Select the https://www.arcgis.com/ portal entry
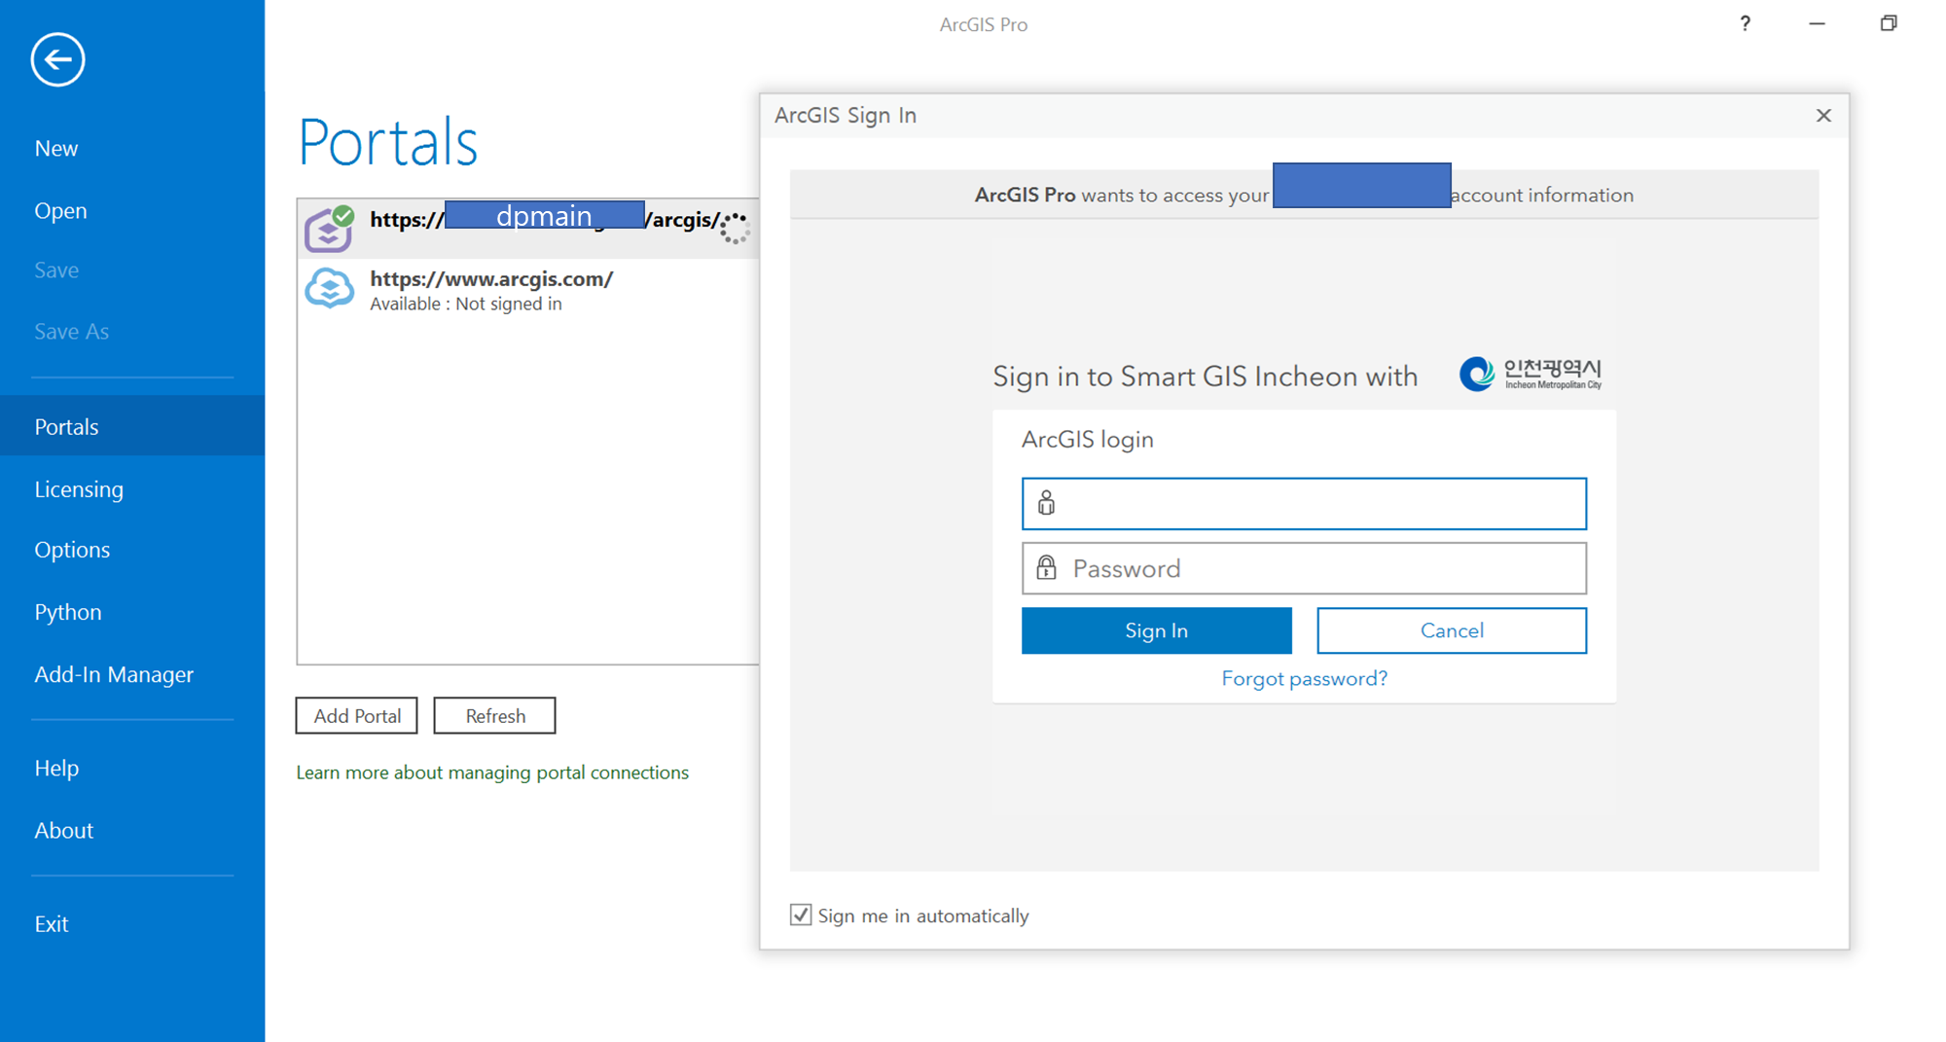The height and width of the screenshot is (1042, 1946). pos(528,290)
